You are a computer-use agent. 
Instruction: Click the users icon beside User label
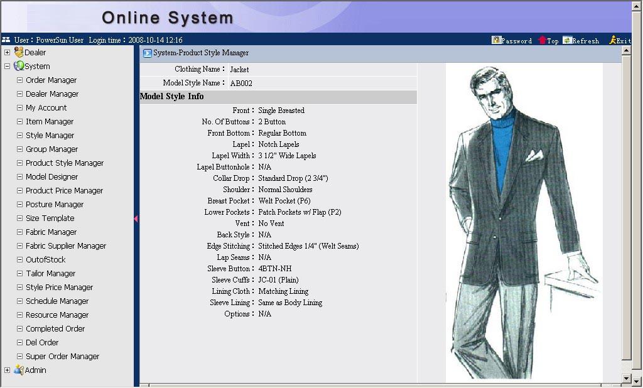pos(6,40)
